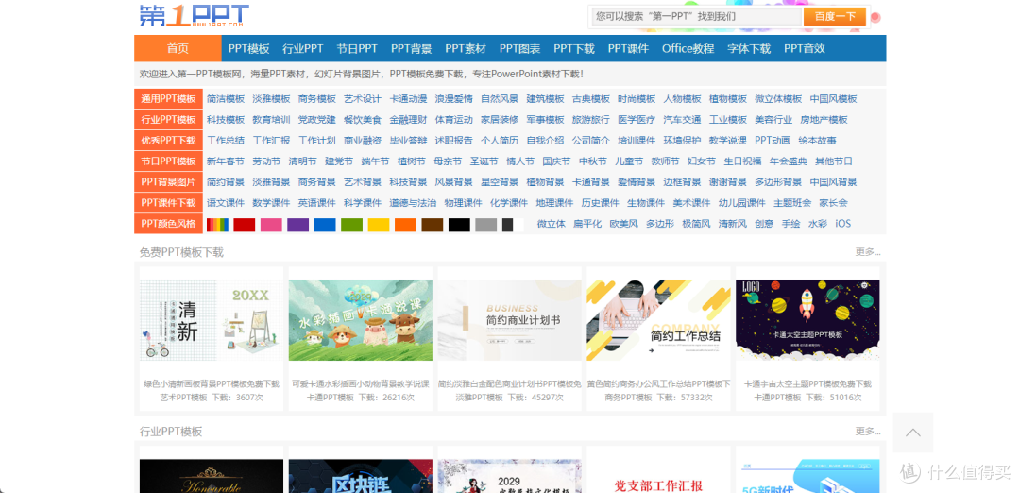Click the 星空背景 link
The width and height of the screenshot is (1020, 493).
[500, 182]
